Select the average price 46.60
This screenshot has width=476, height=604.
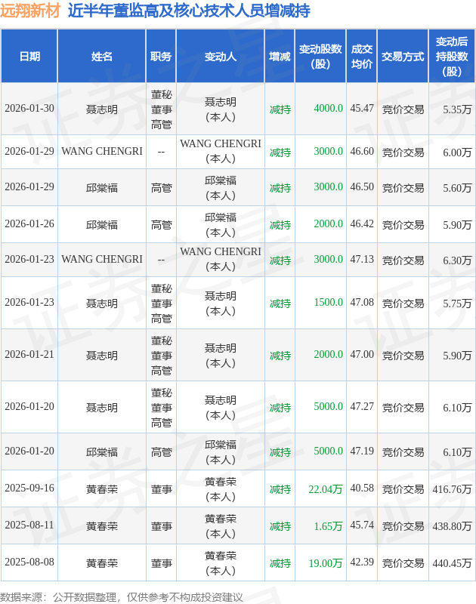click(x=362, y=151)
